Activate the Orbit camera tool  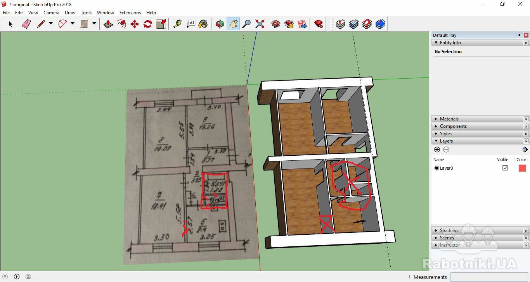pos(220,24)
